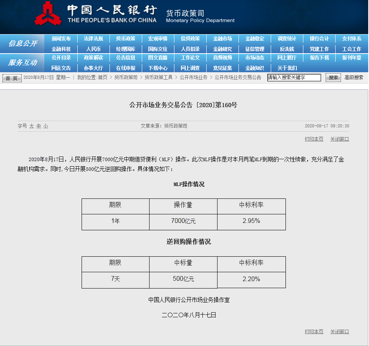
Task: Open the 支付体系 menu item
Action: pyautogui.click(x=352, y=39)
